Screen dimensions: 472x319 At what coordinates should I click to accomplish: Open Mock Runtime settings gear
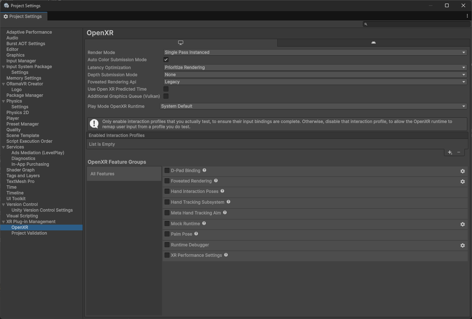463,224
